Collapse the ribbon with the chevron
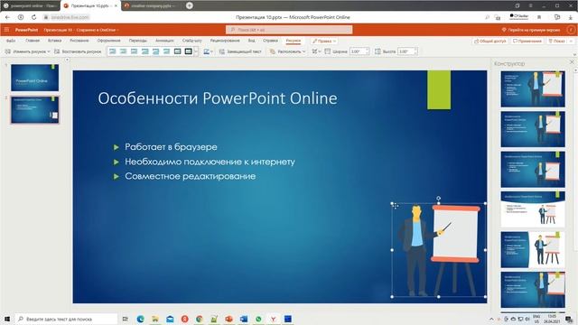The height and width of the screenshot is (325, 578). [x=574, y=54]
